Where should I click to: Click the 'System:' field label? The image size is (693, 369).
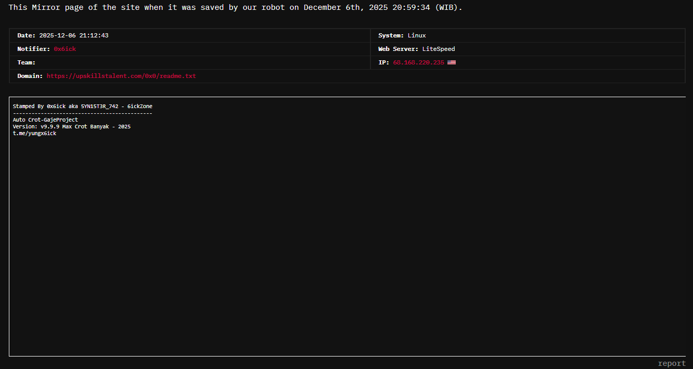click(x=391, y=35)
